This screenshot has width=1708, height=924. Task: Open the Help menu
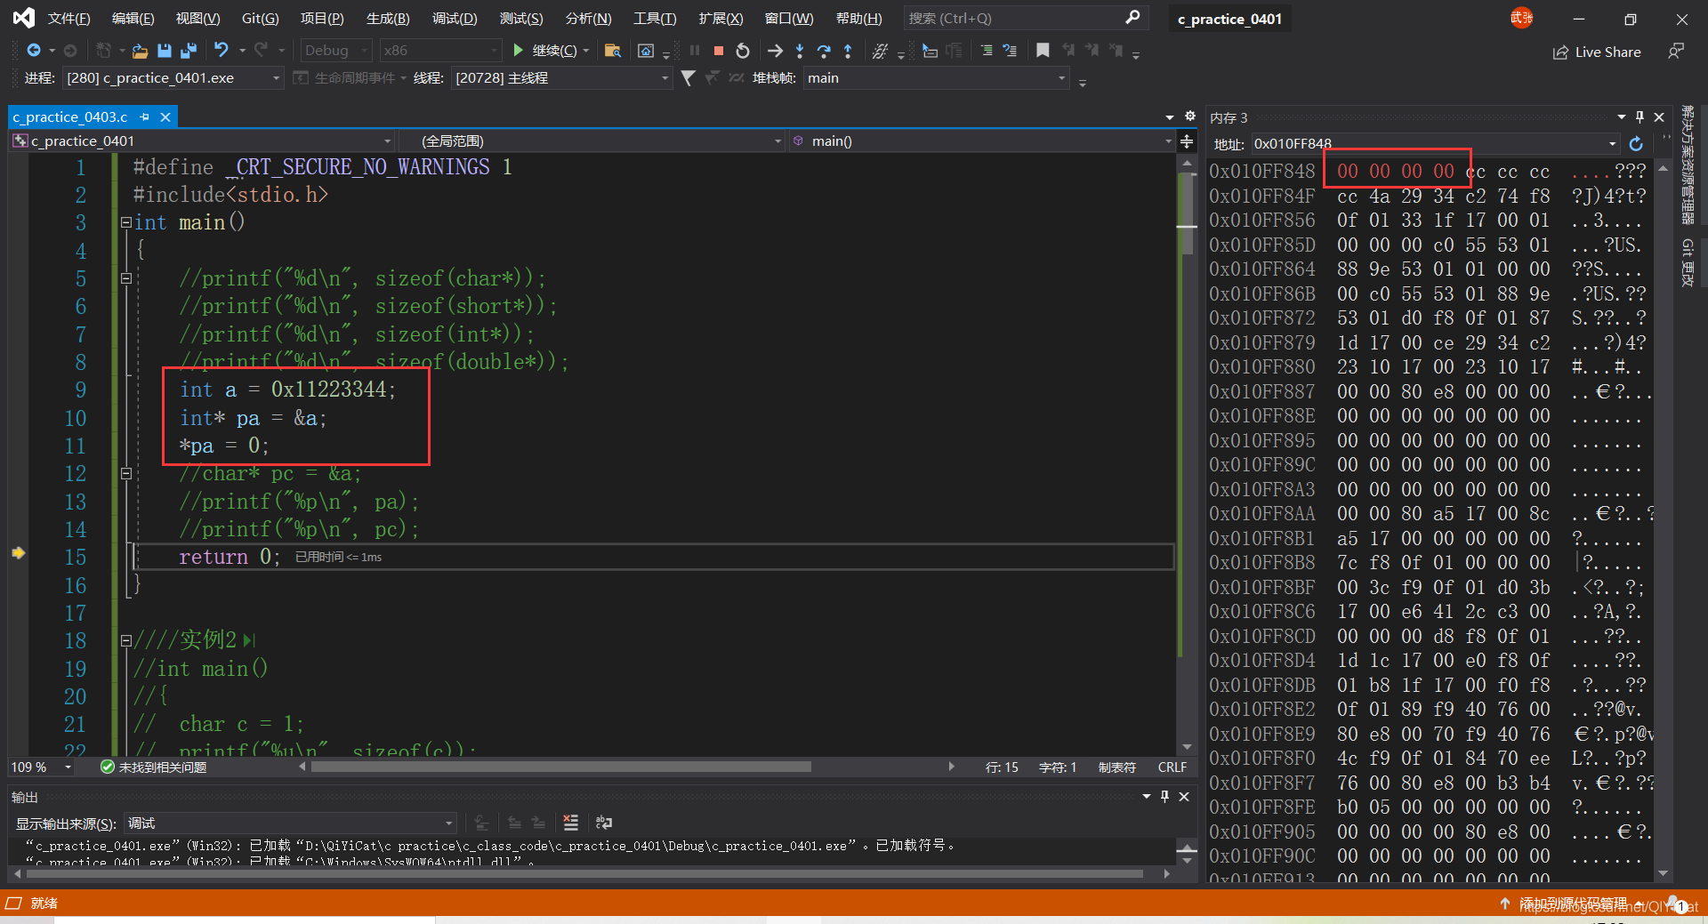[858, 19]
